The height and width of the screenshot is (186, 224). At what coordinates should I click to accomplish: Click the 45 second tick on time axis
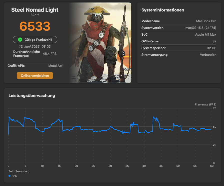click(161, 166)
